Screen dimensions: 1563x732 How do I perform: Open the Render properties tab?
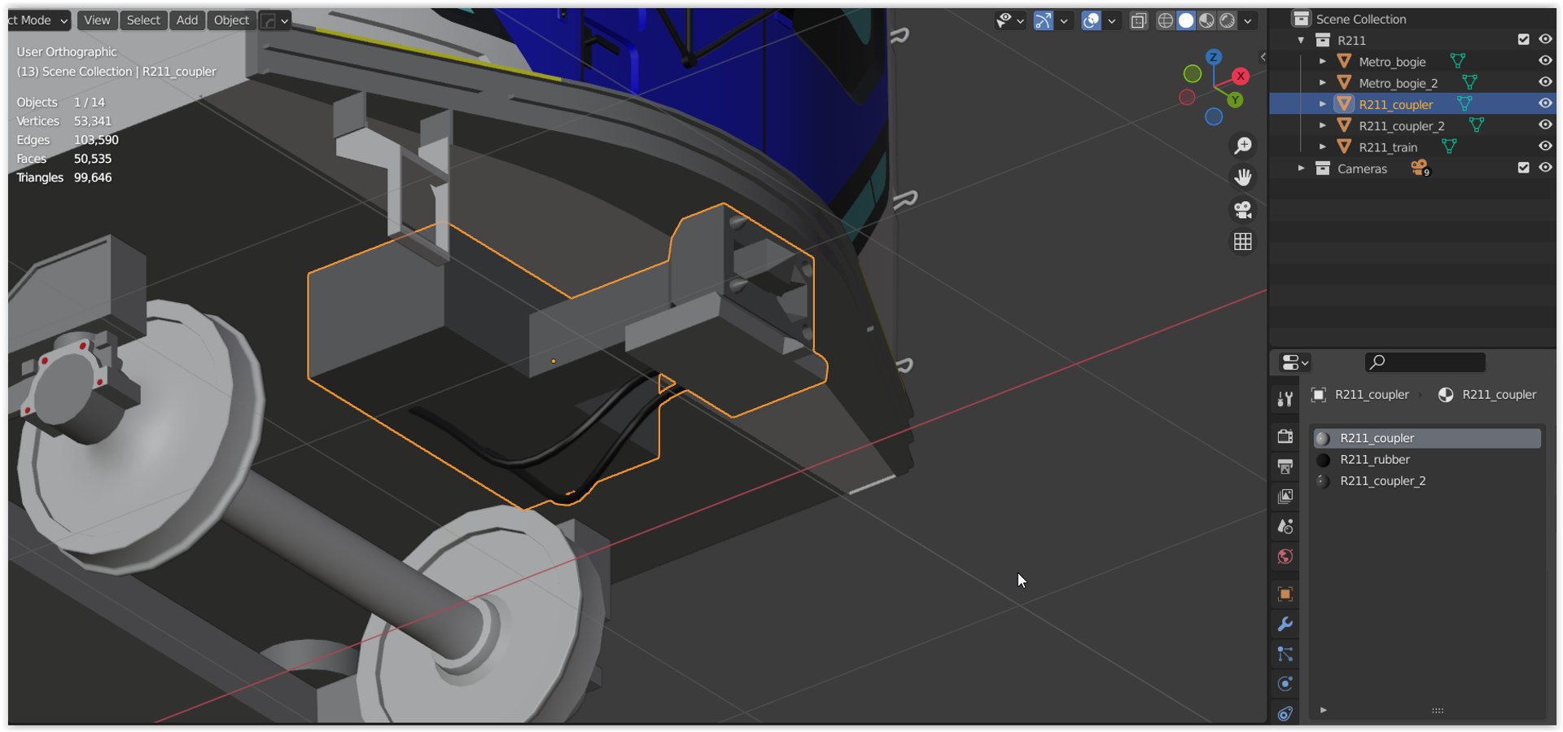(1285, 436)
